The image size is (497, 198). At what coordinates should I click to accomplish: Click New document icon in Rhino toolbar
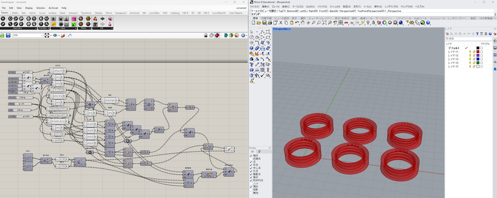coord(253,23)
